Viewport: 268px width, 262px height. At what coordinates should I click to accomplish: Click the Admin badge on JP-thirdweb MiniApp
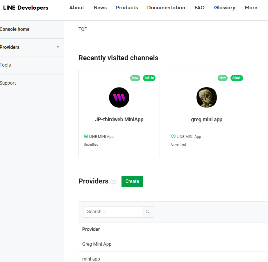click(149, 78)
